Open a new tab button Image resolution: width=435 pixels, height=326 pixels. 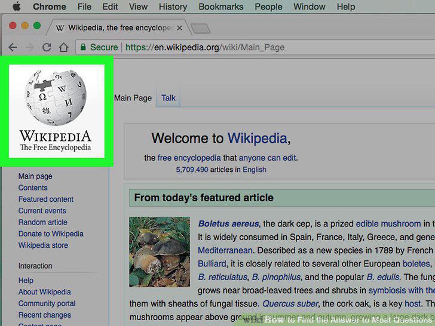pos(200,29)
